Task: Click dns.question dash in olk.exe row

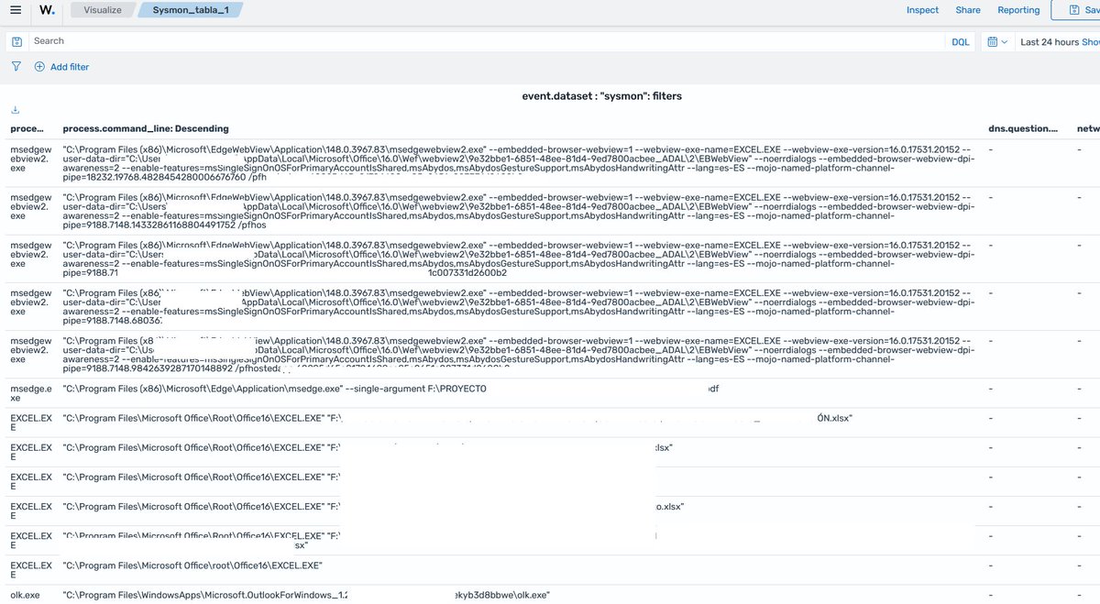Action: [990, 595]
